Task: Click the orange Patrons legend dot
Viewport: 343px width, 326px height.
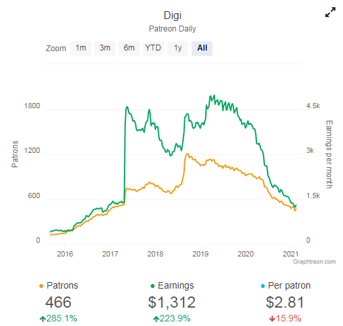Action: tap(41, 286)
